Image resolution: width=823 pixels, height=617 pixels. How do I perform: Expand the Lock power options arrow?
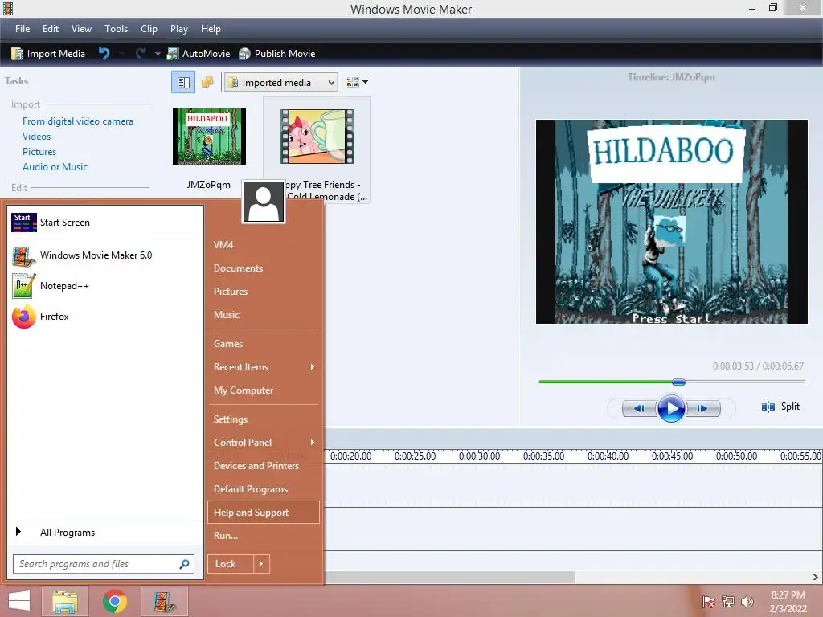(261, 564)
